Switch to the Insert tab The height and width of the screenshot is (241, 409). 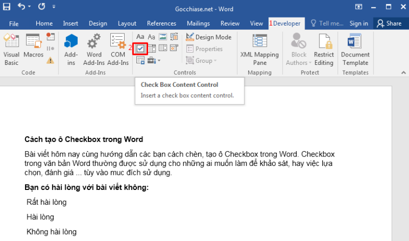coord(70,23)
